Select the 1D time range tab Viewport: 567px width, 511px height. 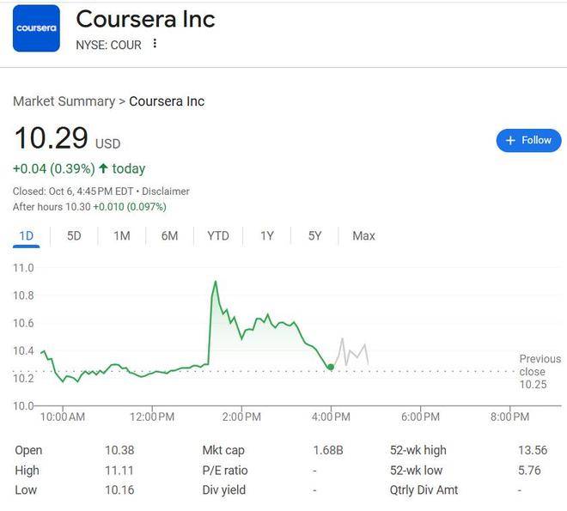(x=26, y=235)
